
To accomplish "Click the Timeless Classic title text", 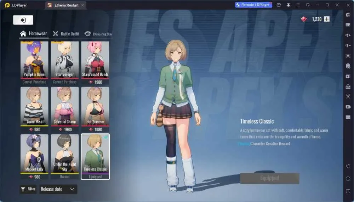I will 257,121.
